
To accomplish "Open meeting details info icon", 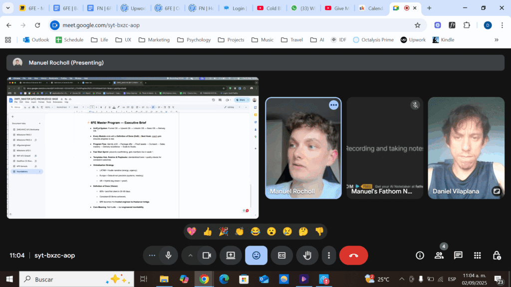I will coord(420,255).
